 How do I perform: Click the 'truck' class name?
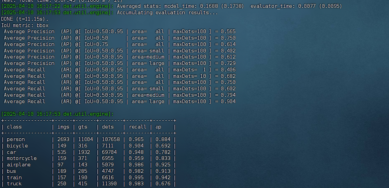14,184
